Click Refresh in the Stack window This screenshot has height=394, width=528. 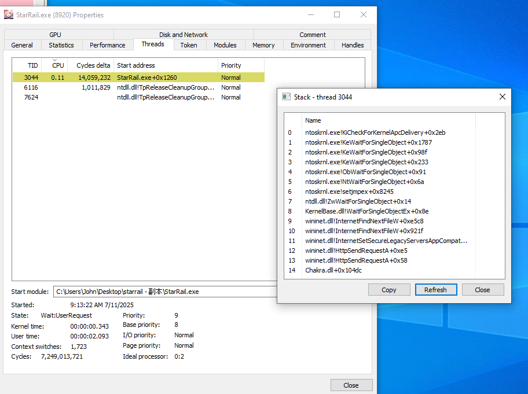click(x=436, y=290)
